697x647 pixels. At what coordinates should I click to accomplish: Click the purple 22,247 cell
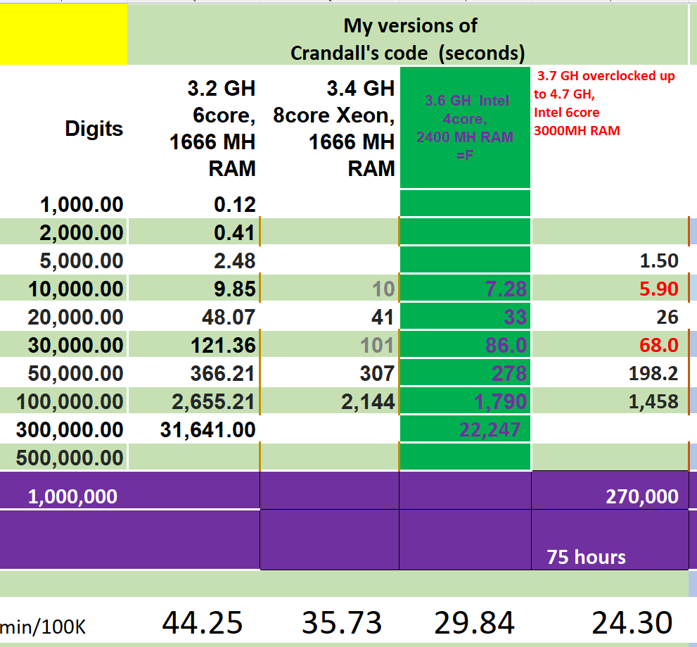coord(492,429)
